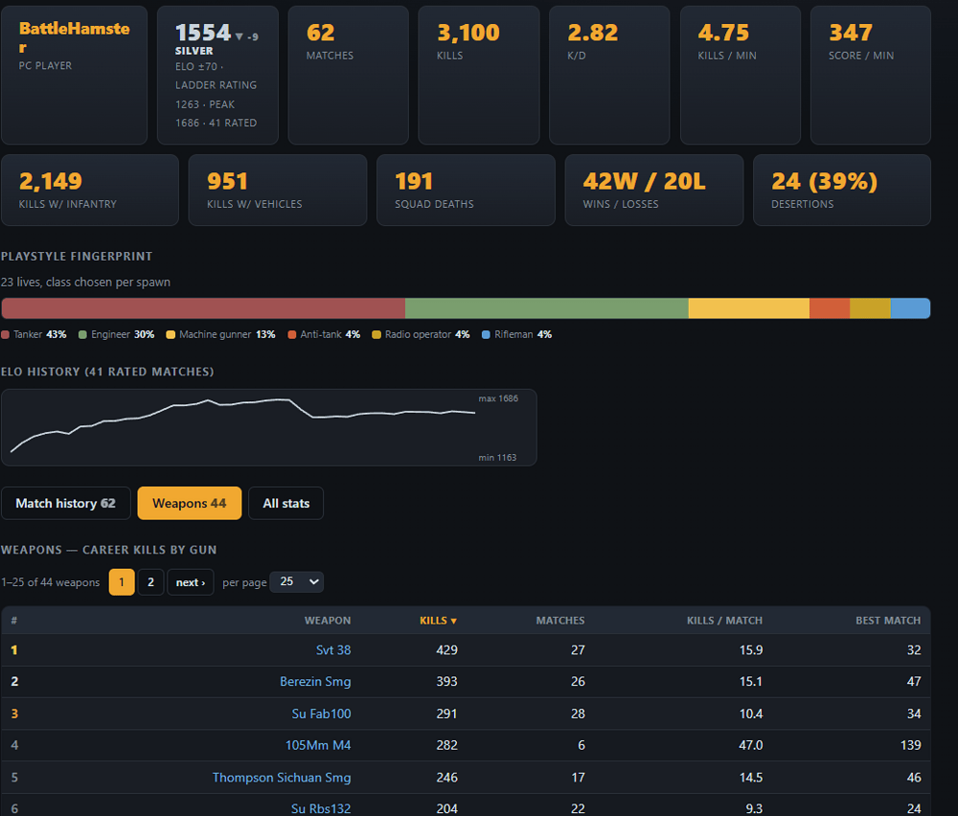Viewport: 958px width, 816px height.
Task: Click the Kills column sort arrow
Action: (x=453, y=622)
